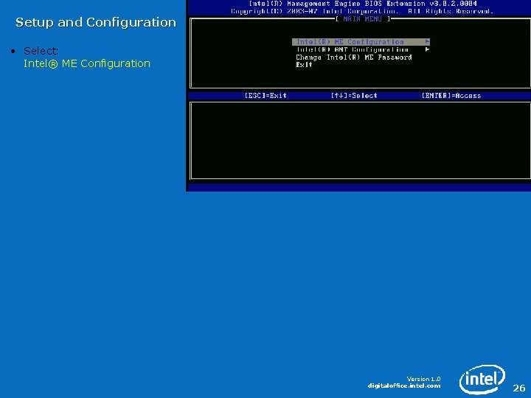Click the [ESC]=Exit hint
The width and height of the screenshot is (531, 398).
coord(265,95)
